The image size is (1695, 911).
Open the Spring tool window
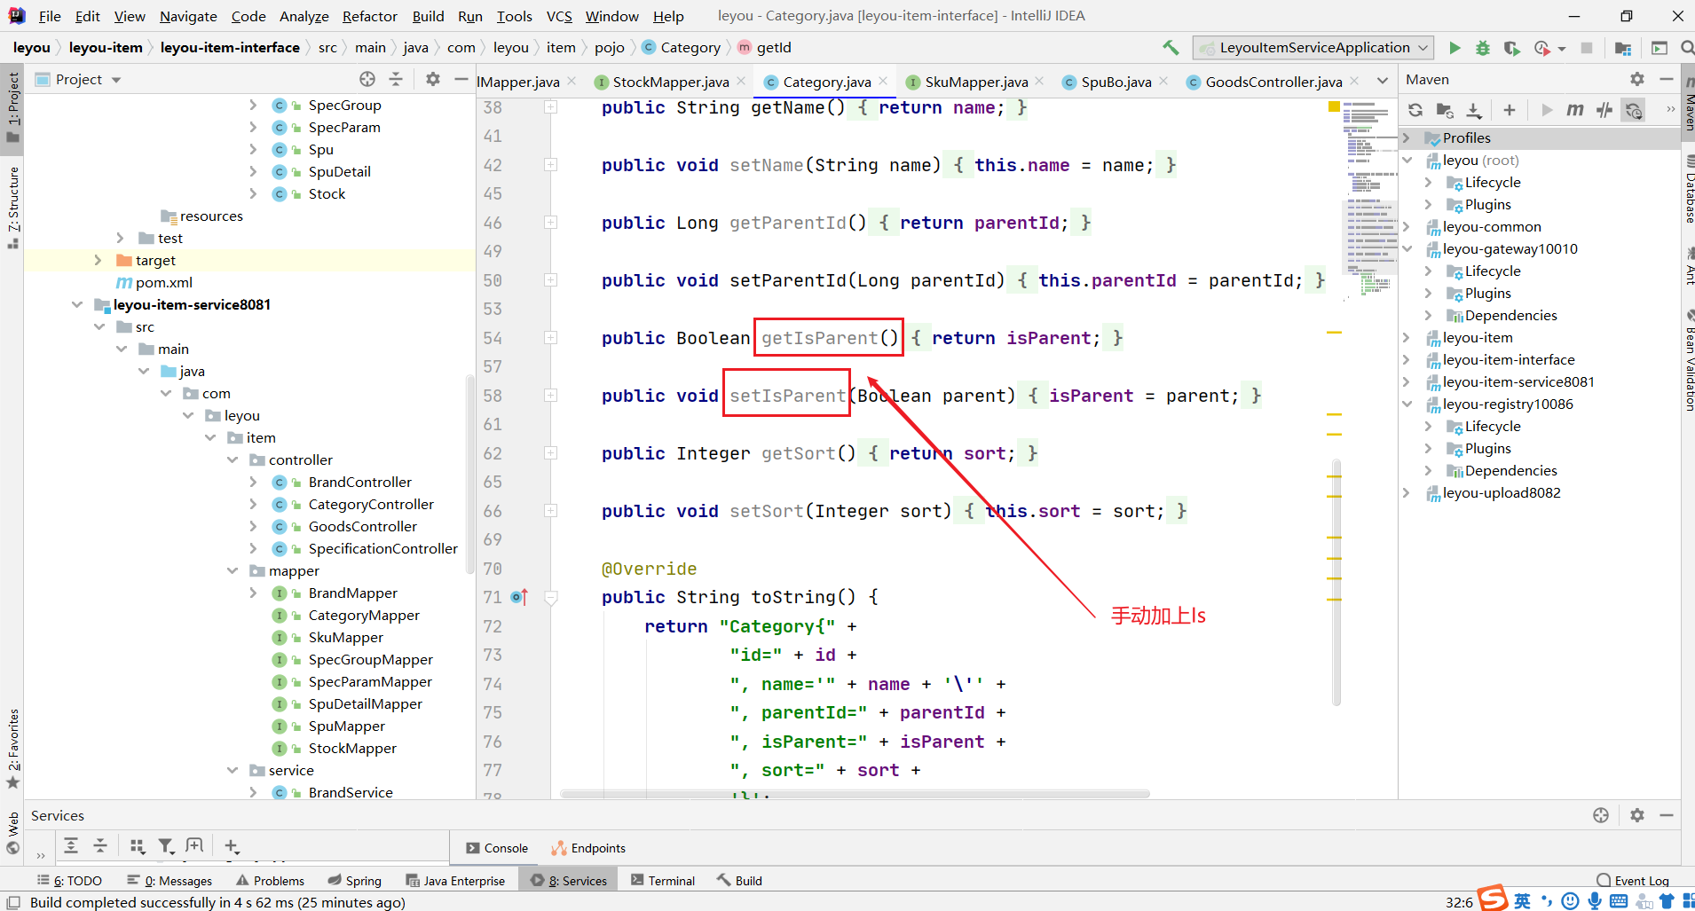coord(354,881)
